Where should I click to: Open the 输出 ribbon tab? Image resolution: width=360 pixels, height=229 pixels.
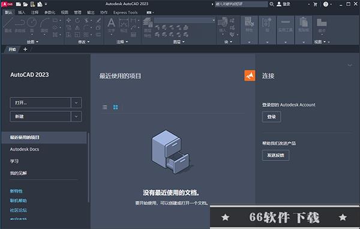click(91, 13)
